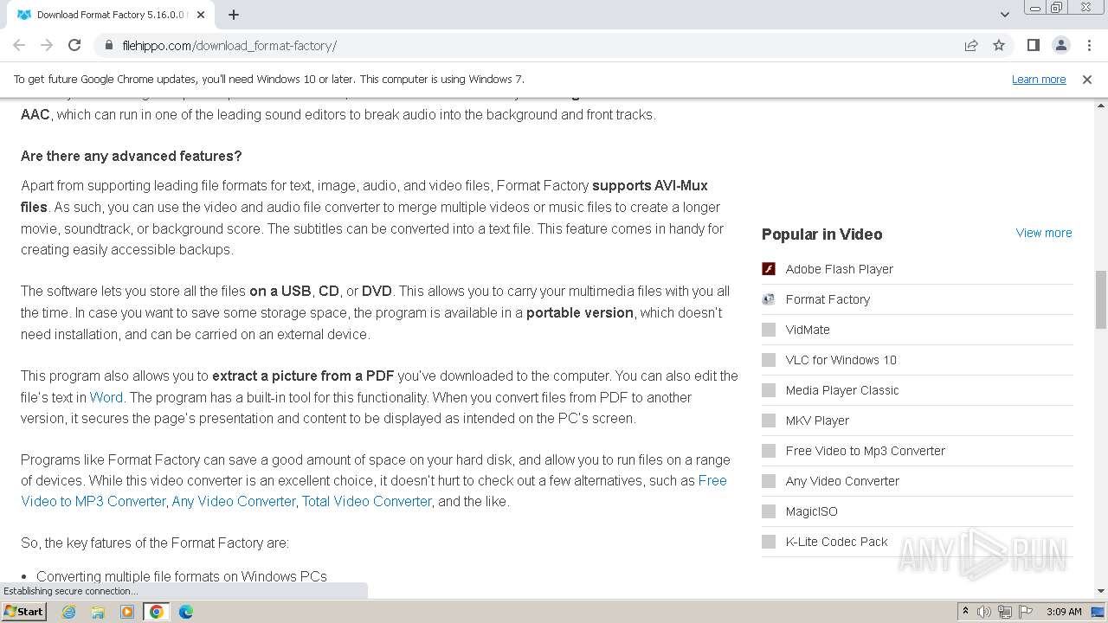Switch to Chrome in the taskbar
Screen dimensions: 1108x623
pos(157,612)
